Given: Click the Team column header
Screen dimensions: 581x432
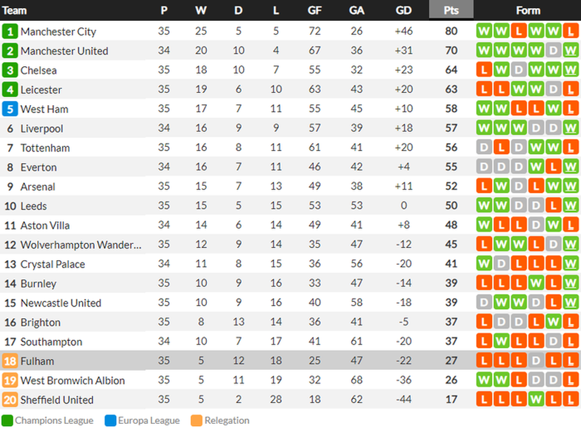Looking at the screenshot, I should point(14,10).
